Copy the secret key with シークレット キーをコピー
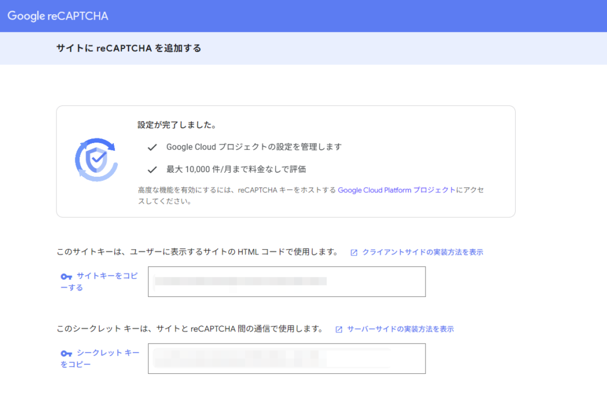 (100, 358)
